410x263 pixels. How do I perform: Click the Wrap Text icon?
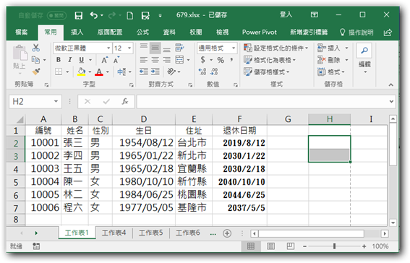point(179,48)
